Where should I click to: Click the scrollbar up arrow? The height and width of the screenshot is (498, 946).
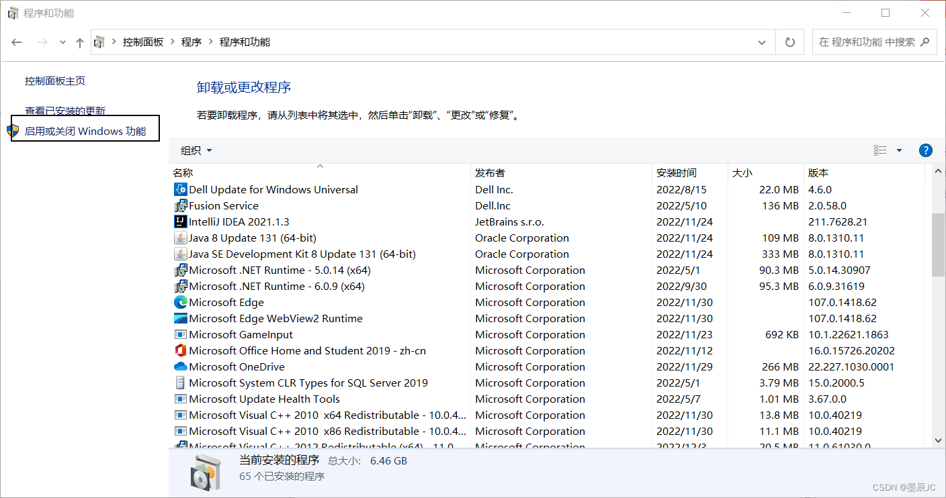pyautogui.click(x=938, y=172)
